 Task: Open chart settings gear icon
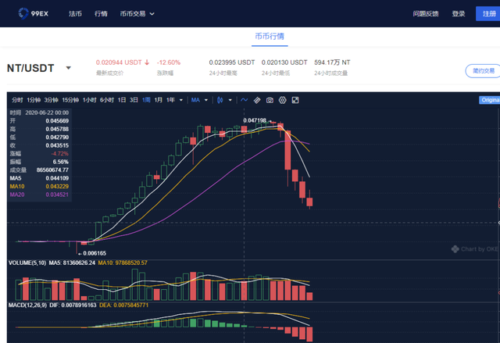[283, 100]
